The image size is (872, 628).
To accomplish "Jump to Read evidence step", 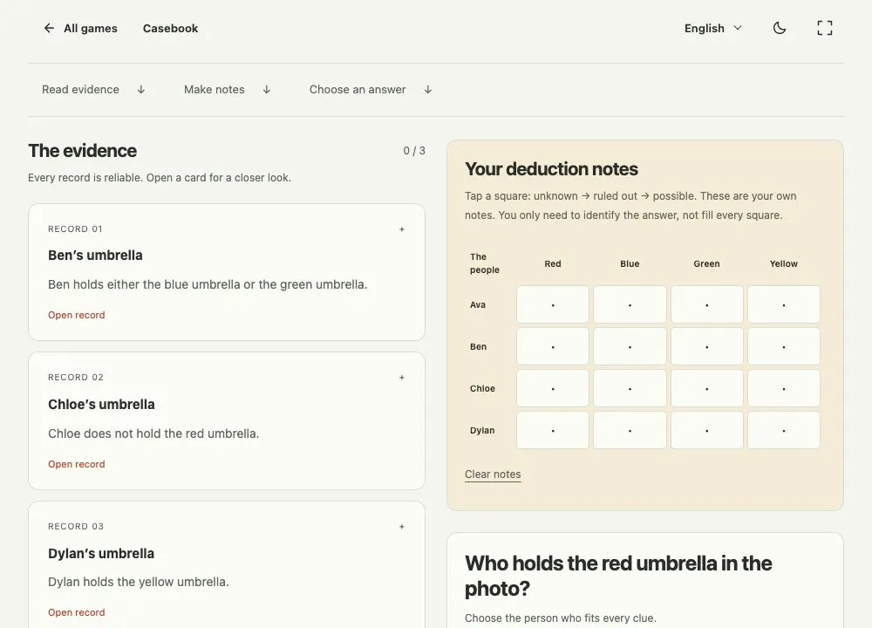I will coord(93,90).
